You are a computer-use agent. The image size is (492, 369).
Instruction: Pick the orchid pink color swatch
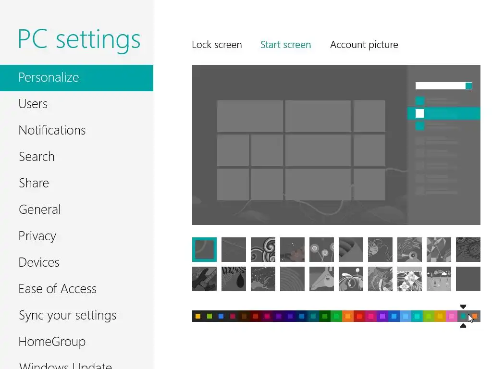[452, 316]
